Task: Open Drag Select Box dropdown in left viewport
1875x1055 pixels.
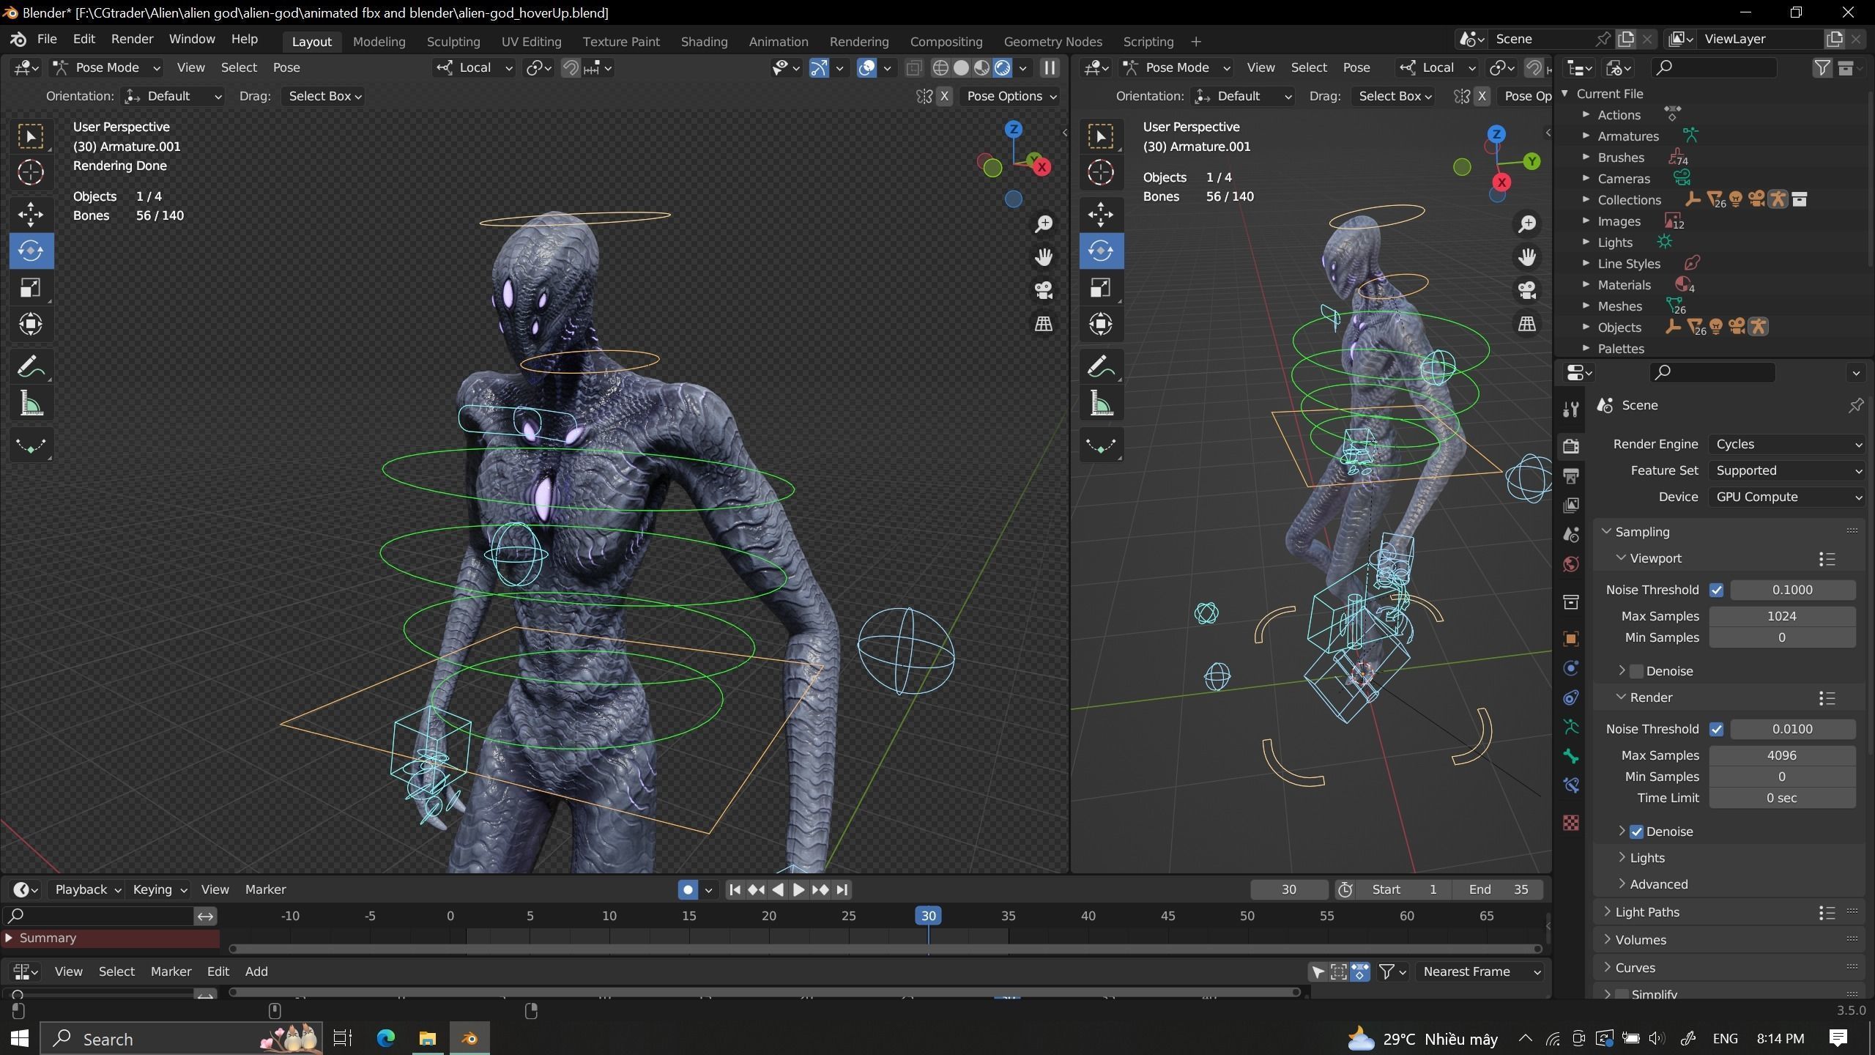Action: pyautogui.click(x=324, y=96)
